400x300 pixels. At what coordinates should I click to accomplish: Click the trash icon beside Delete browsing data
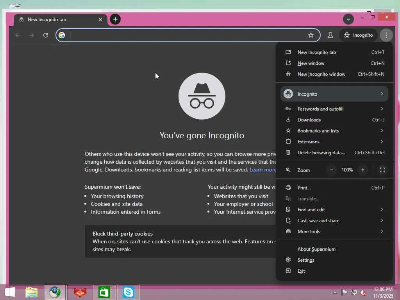(288, 153)
